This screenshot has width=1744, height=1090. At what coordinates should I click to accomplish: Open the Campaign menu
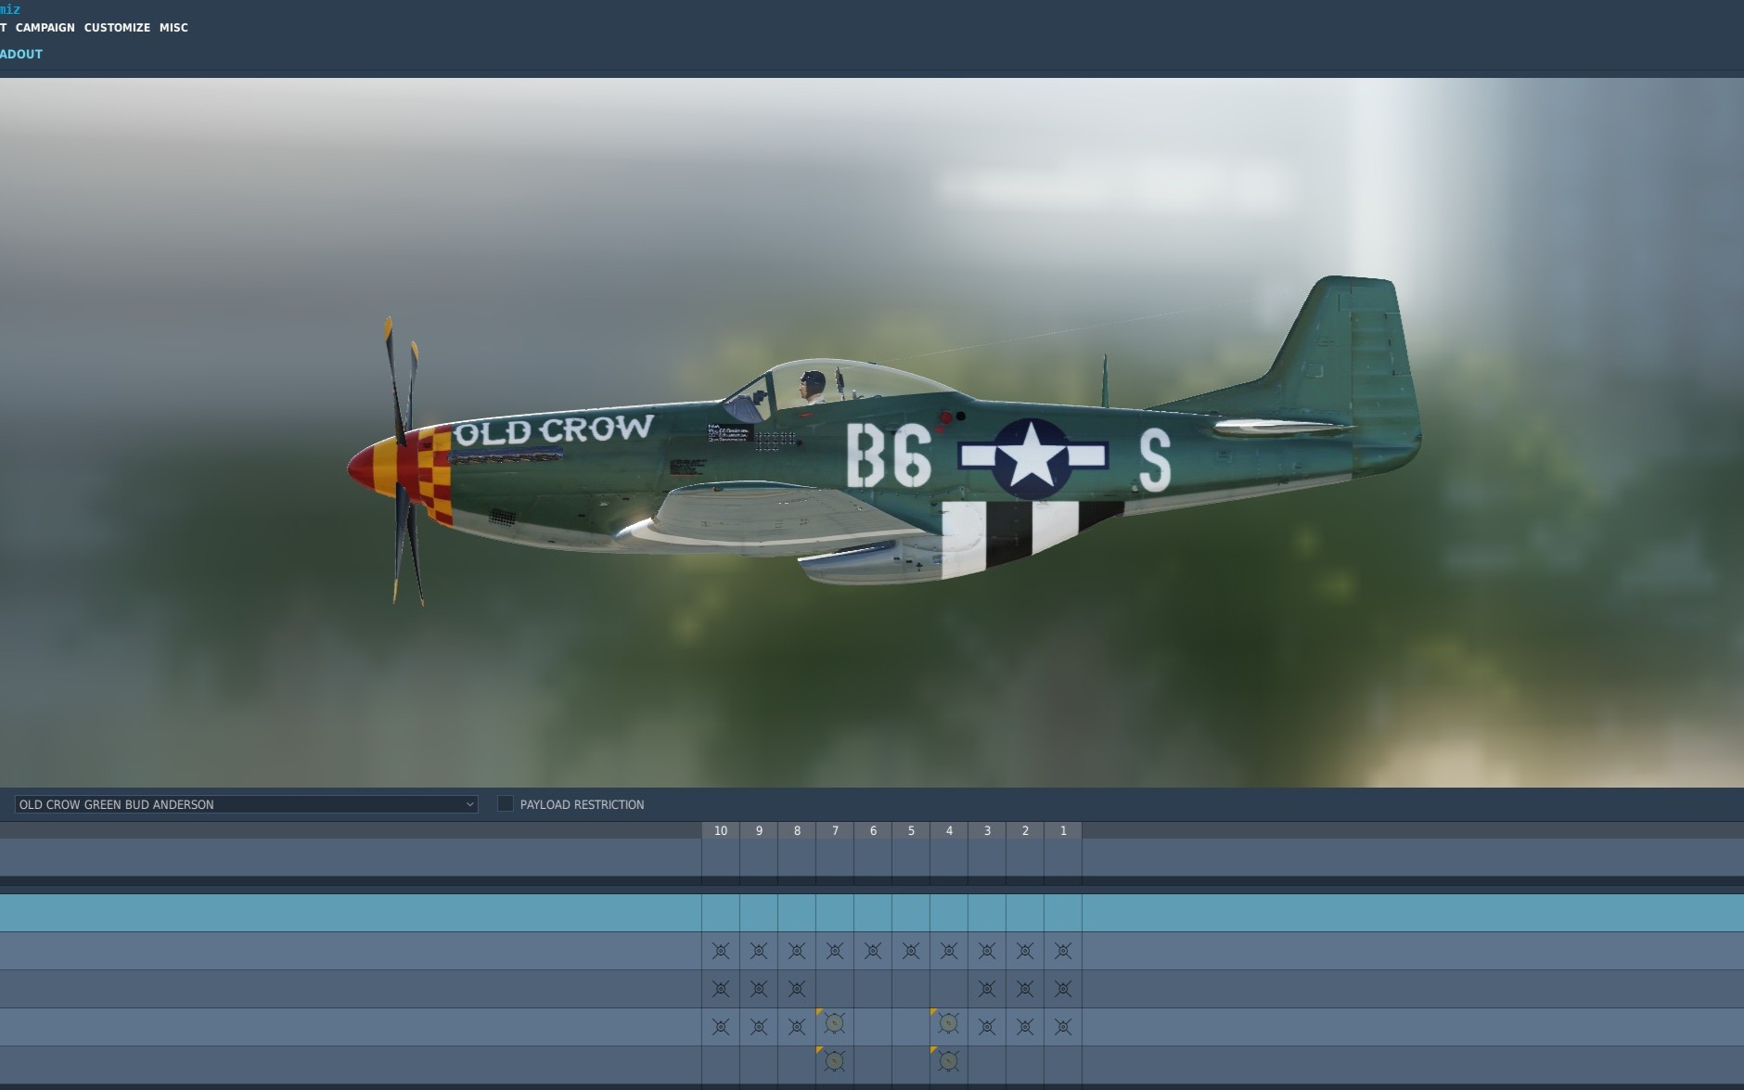click(45, 28)
